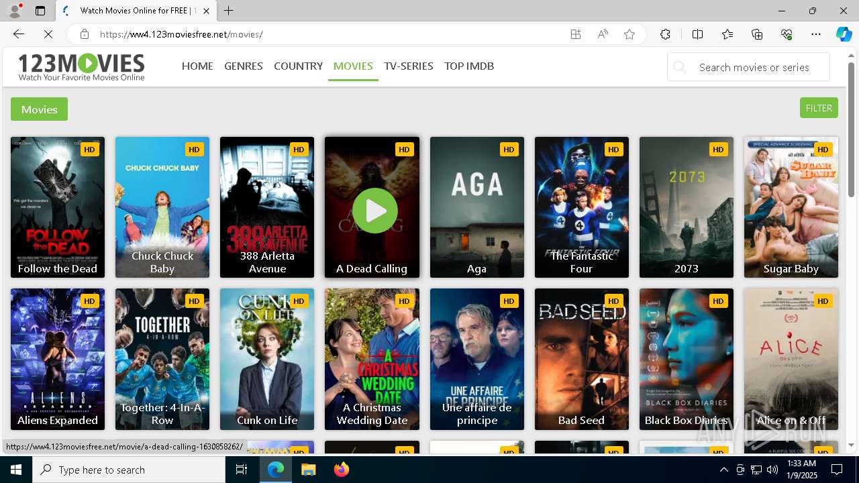
Task: Open the tab actions menu icon
Action: pyautogui.click(x=40, y=11)
